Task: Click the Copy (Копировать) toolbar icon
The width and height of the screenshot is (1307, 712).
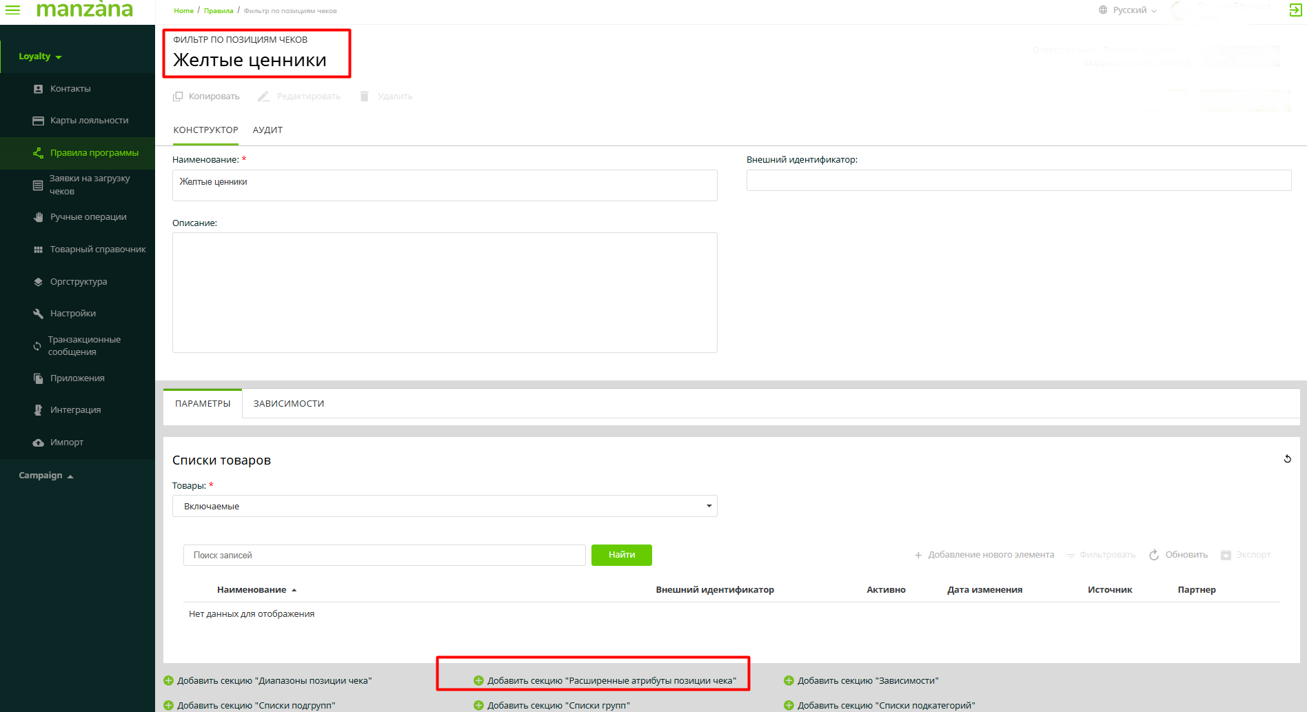Action: (x=178, y=96)
